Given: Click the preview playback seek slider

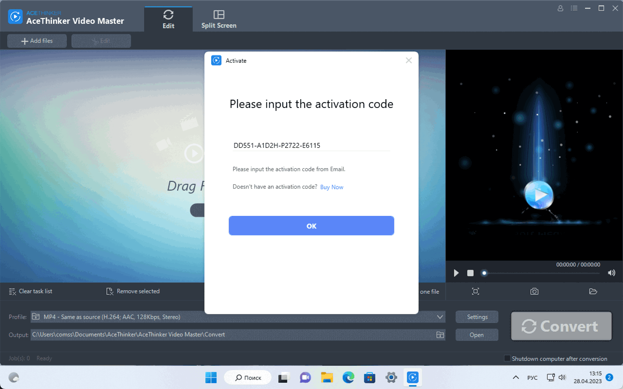Looking at the screenshot, I should [542, 273].
